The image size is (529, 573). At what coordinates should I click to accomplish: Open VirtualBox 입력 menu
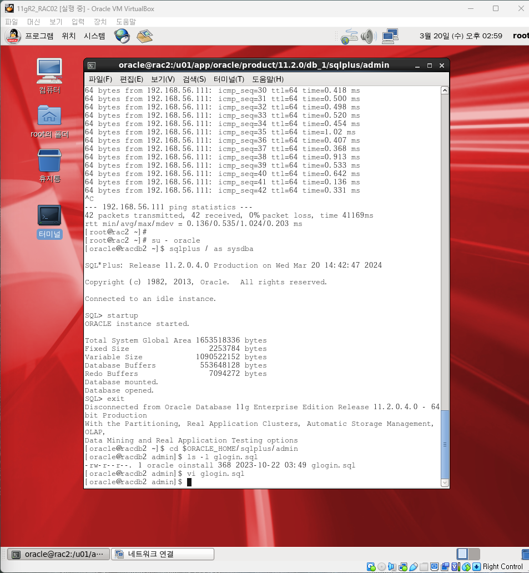78,22
